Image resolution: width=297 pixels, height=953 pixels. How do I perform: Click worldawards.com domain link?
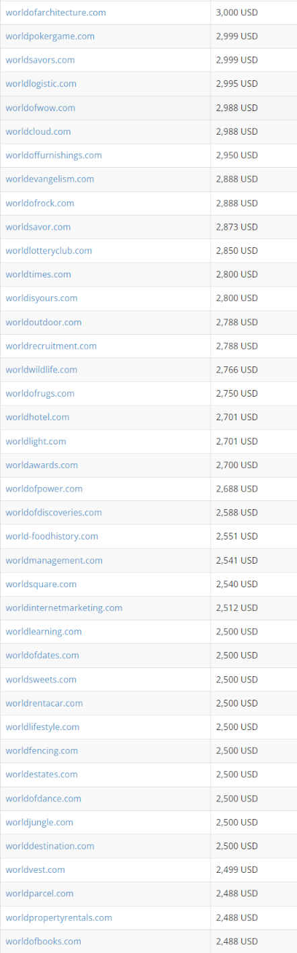point(42,465)
